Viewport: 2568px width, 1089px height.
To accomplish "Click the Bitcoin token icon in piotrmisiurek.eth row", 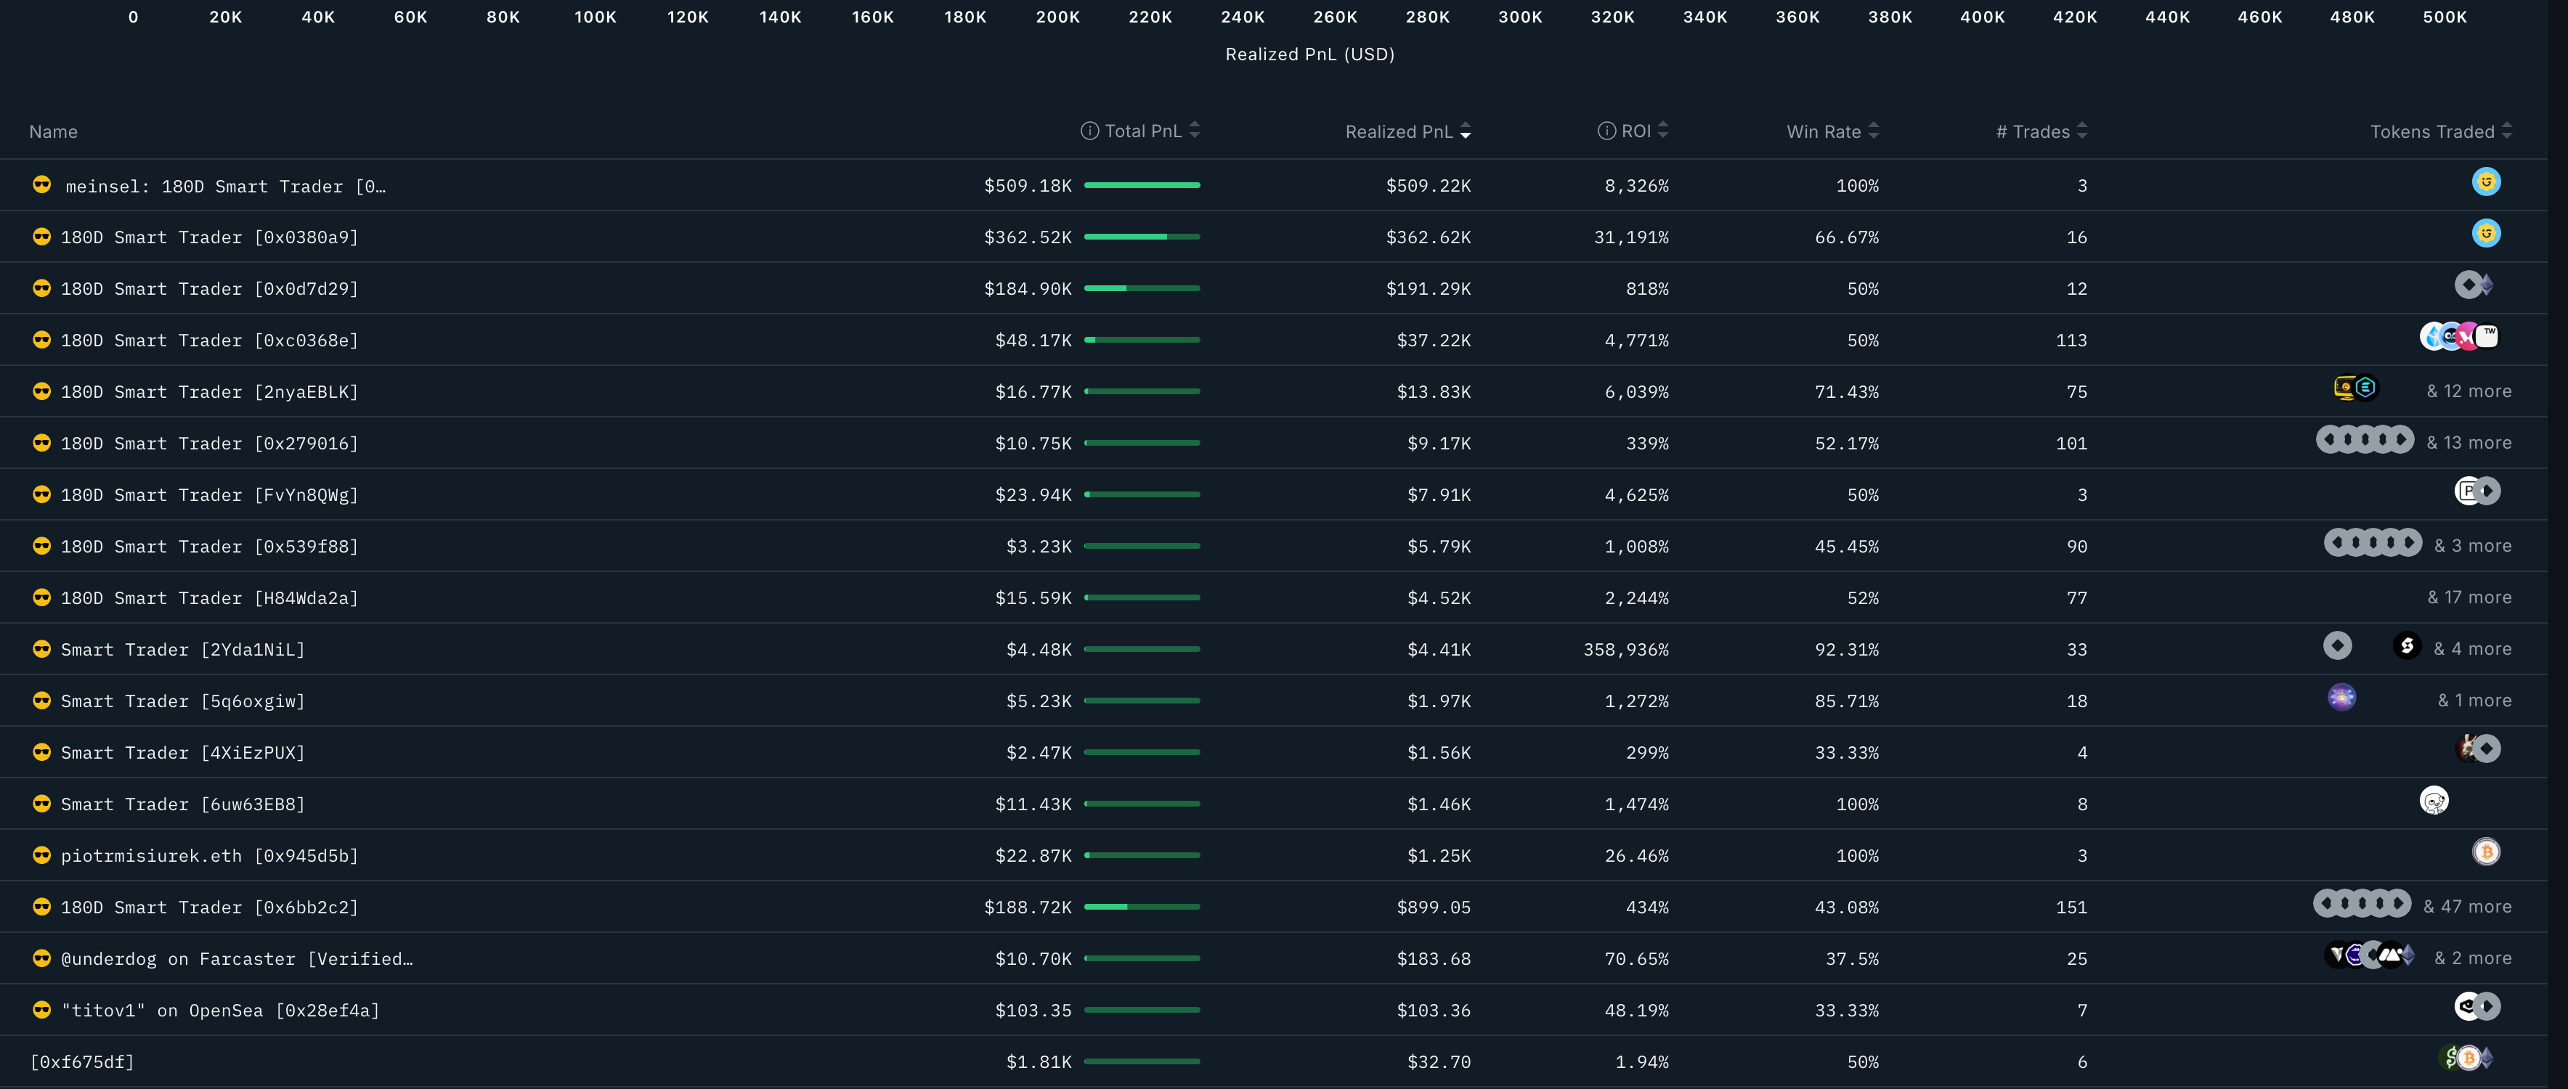I will [x=2485, y=853].
